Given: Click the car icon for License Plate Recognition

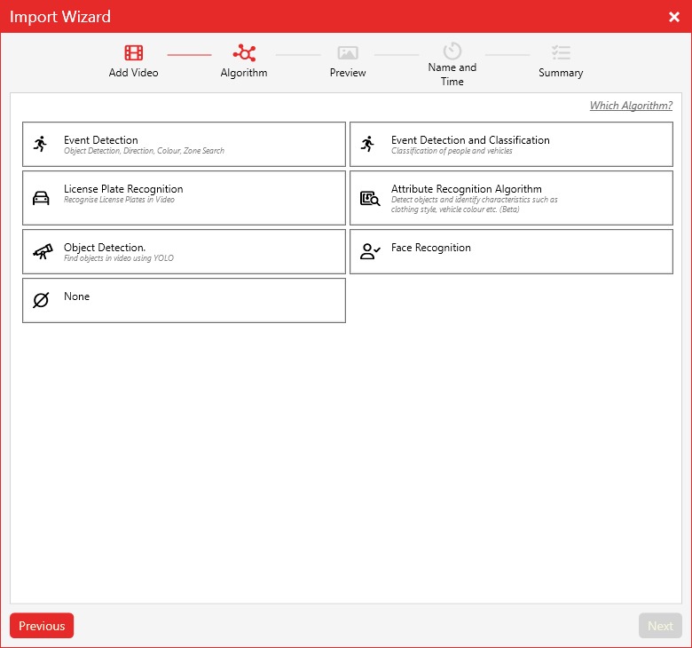Looking at the screenshot, I should (x=41, y=198).
